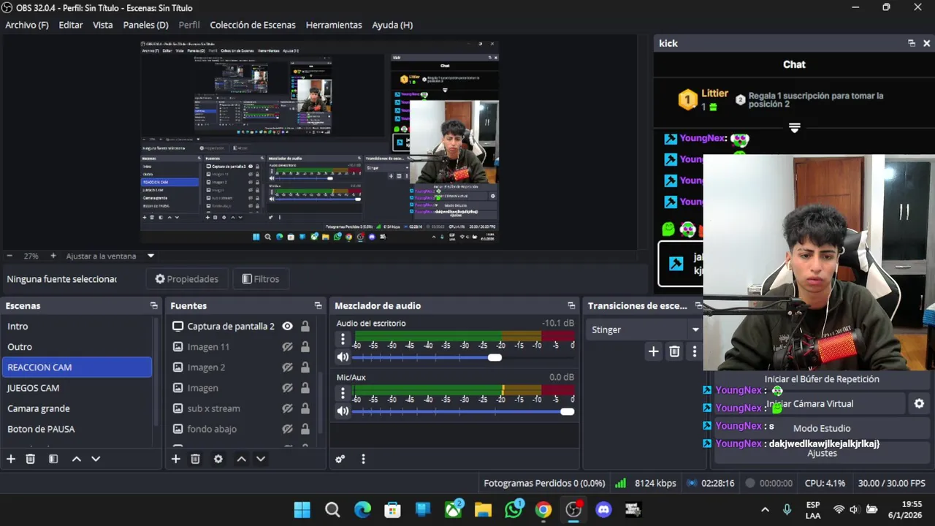The image size is (935, 526).
Task: Open advanced audio properties gears icon
Action: coord(340,459)
